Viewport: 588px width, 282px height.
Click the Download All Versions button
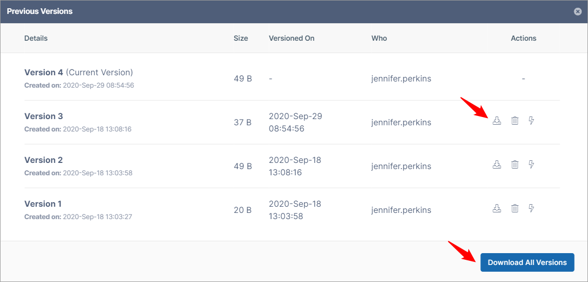tap(527, 262)
